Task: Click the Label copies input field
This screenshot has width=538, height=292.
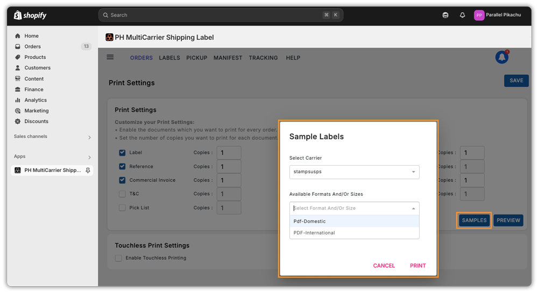Action: pyautogui.click(x=229, y=153)
